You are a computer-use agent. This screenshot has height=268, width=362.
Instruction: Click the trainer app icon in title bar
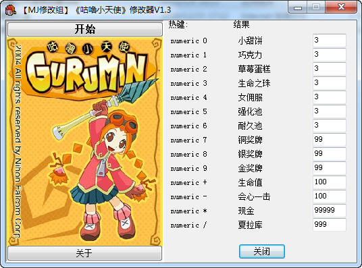11,10
